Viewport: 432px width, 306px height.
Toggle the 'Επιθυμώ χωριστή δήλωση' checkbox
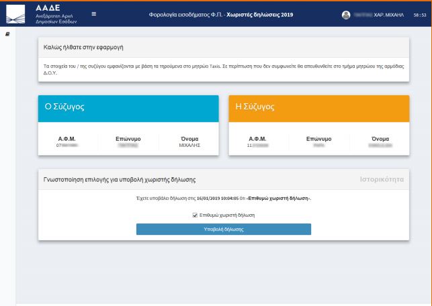coord(195,215)
